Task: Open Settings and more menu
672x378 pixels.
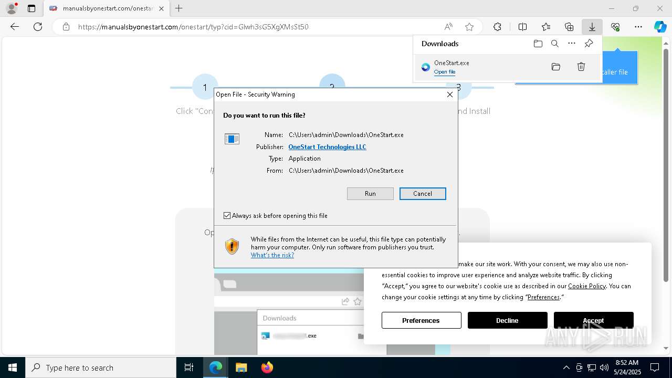Action: tap(638, 27)
